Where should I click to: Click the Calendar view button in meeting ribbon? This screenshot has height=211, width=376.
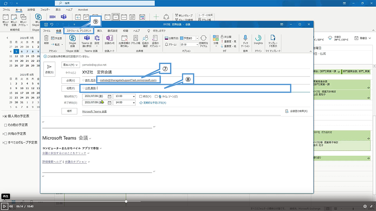[x=57, y=38]
